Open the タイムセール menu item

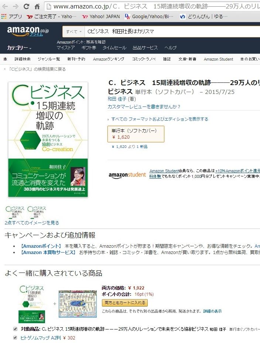114,48
